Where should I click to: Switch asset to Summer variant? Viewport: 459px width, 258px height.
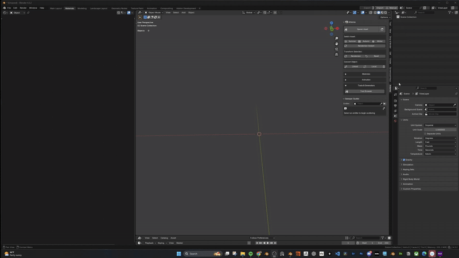click(351, 41)
